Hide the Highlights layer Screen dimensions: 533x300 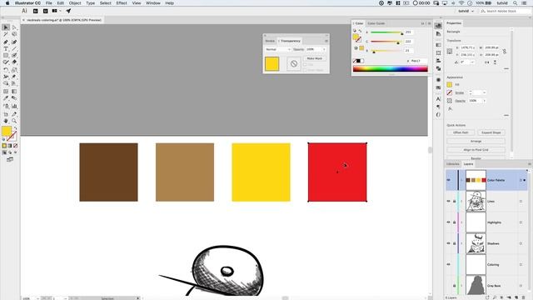pyautogui.click(x=448, y=222)
